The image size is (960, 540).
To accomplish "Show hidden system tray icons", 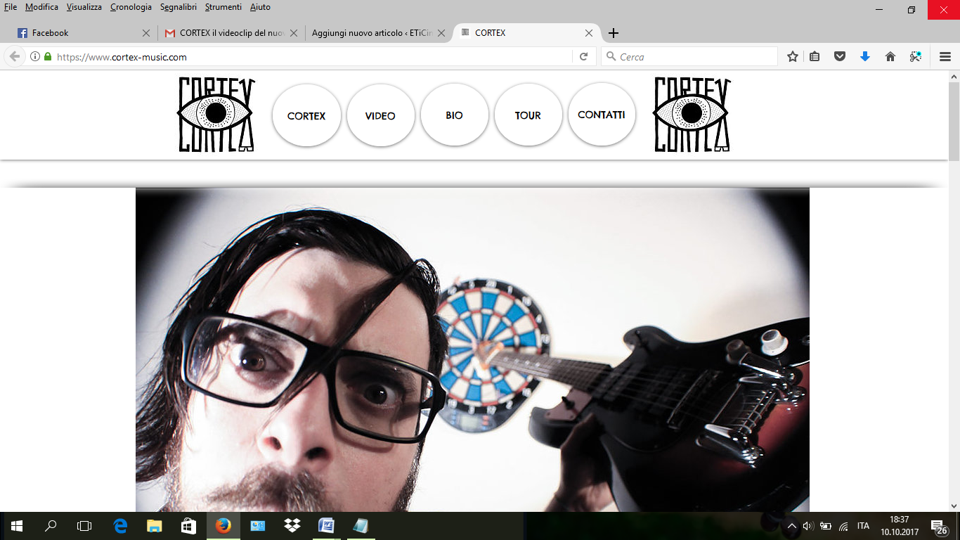I will coord(792,526).
